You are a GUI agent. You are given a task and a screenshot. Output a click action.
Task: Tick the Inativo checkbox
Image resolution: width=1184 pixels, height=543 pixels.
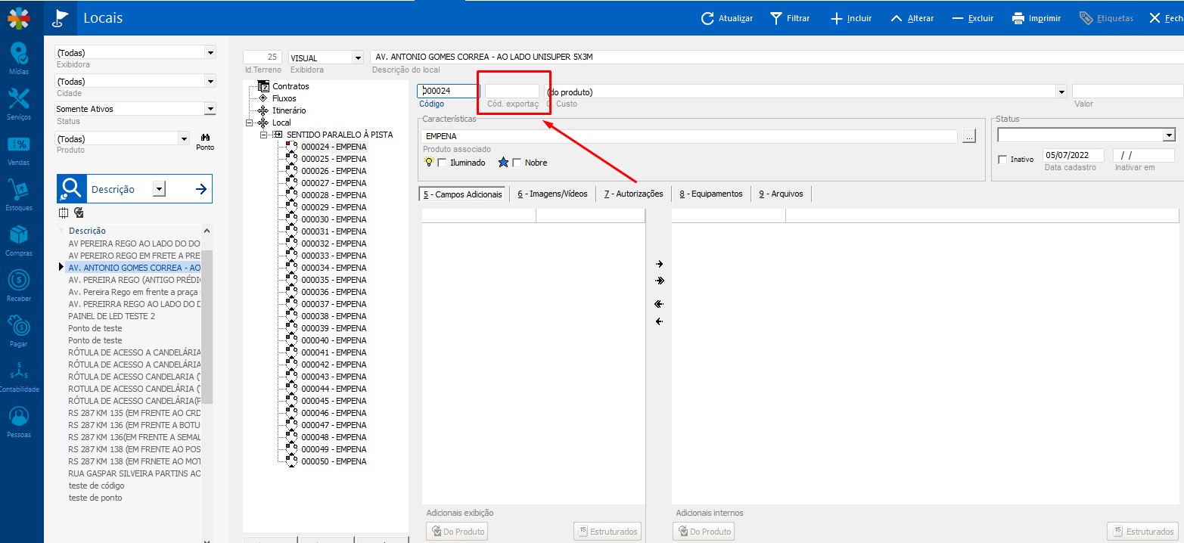pyautogui.click(x=1003, y=160)
